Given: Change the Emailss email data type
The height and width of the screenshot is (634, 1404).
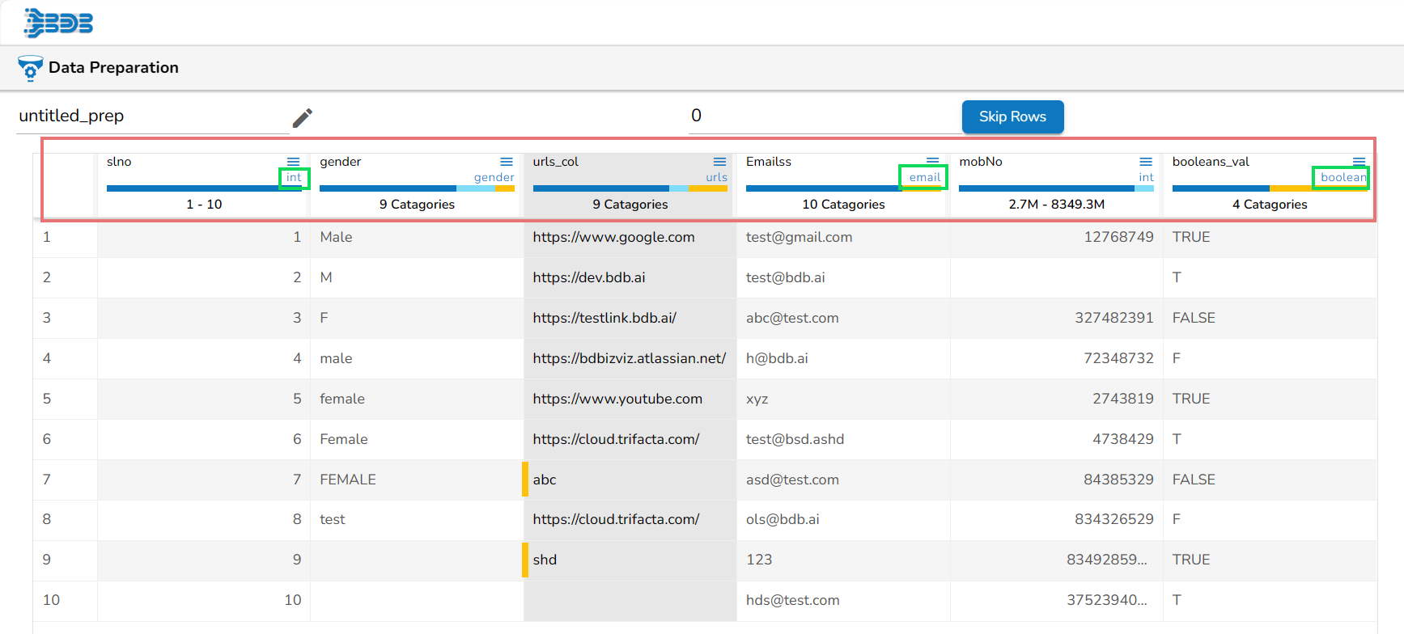Looking at the screenshot, I should click(924, 178).
